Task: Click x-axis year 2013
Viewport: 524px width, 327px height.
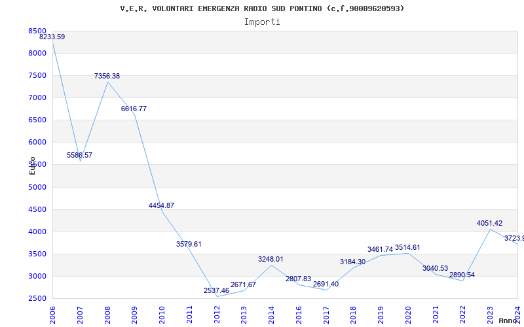Action: click(244, 315)
